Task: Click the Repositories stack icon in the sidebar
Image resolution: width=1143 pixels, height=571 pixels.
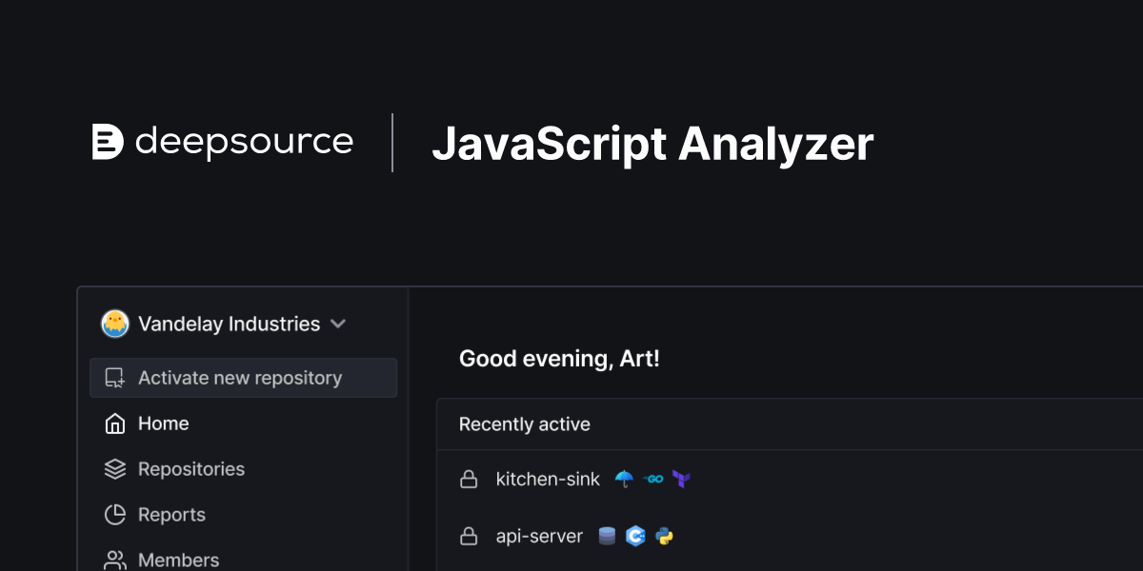Action: [x=113, y=468]
